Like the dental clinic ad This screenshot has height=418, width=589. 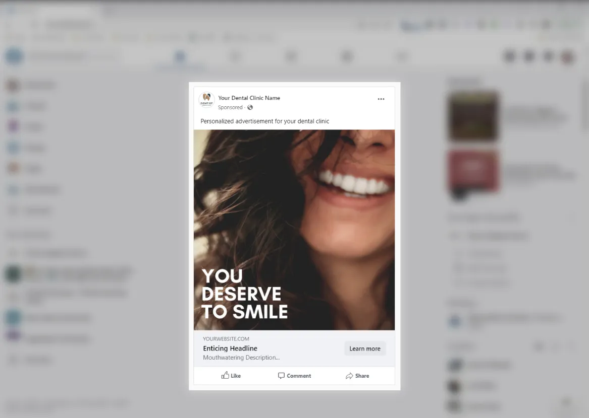click(x=231, y=376)
